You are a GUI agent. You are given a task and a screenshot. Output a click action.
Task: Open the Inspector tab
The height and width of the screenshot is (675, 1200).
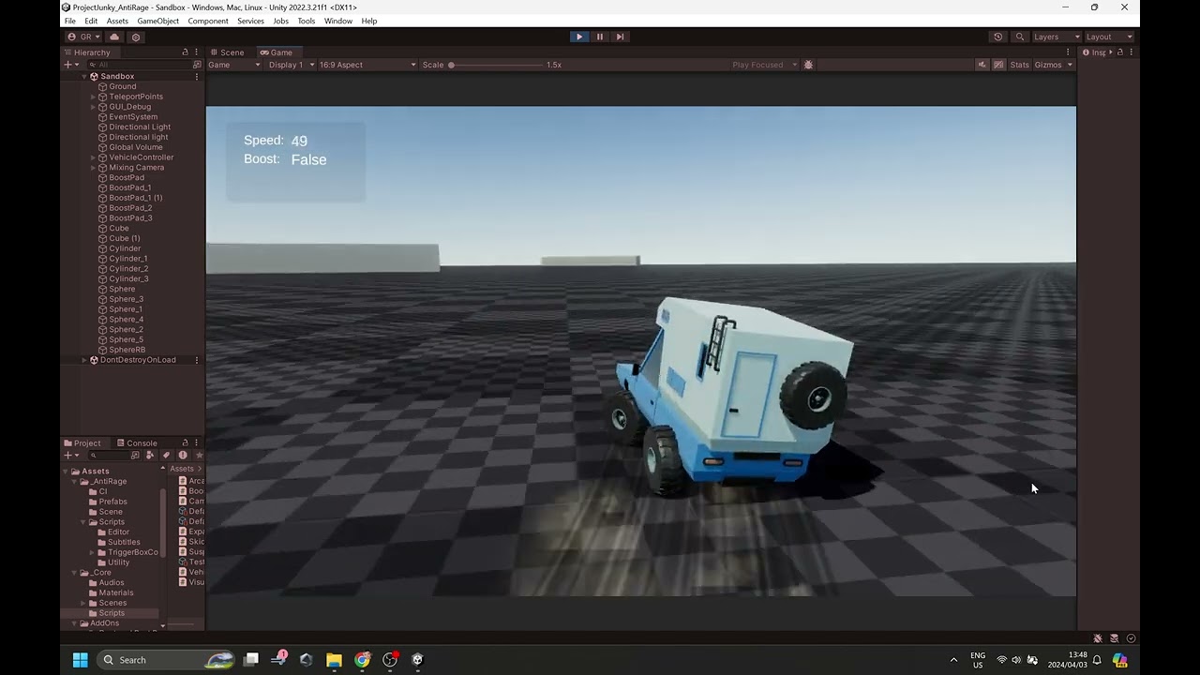[1095, 52]
